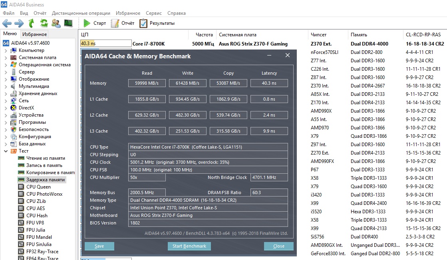Select CPU AES benchmark

(35, 208)
